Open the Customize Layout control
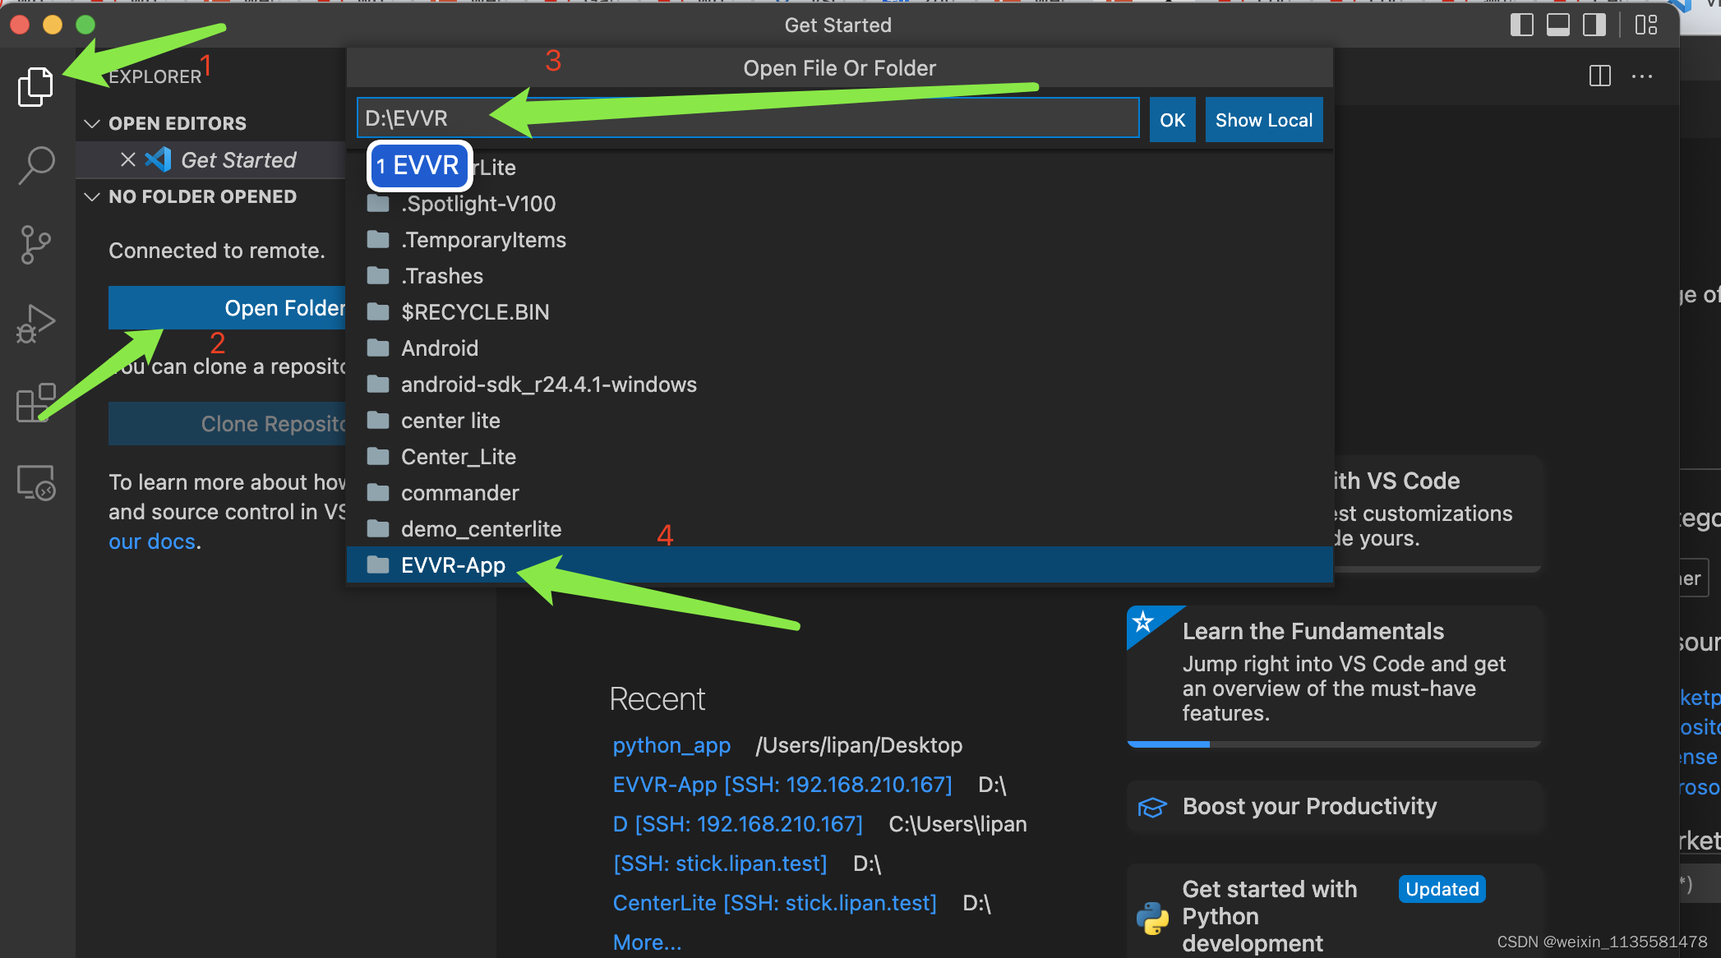Screen dimensions: 1721x958 point(1646,25)
